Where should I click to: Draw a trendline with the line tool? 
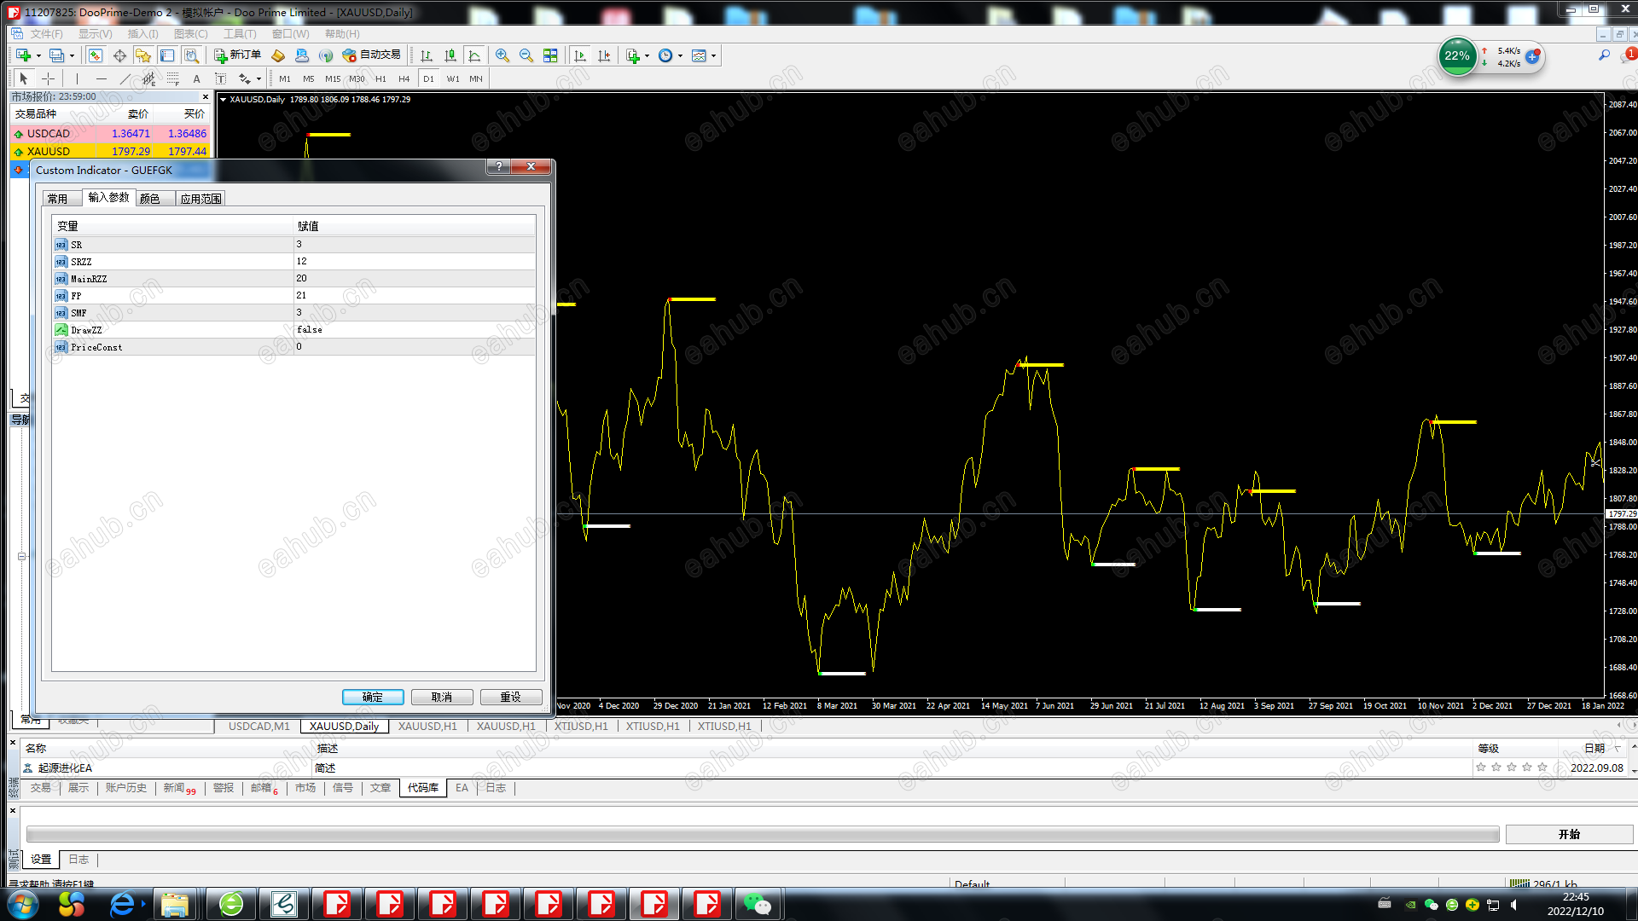click(x=125, y=78)
